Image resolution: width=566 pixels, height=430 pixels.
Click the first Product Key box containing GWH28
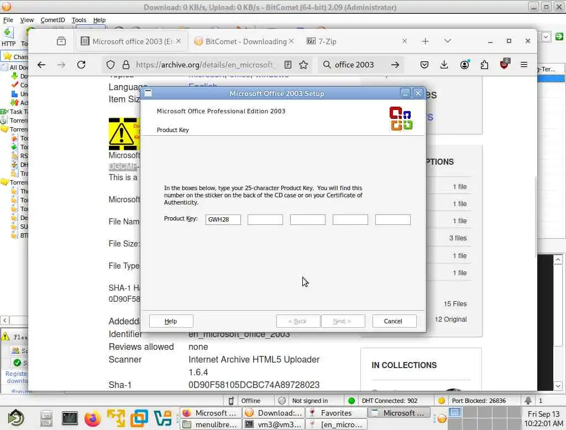(x=223, y=219)
